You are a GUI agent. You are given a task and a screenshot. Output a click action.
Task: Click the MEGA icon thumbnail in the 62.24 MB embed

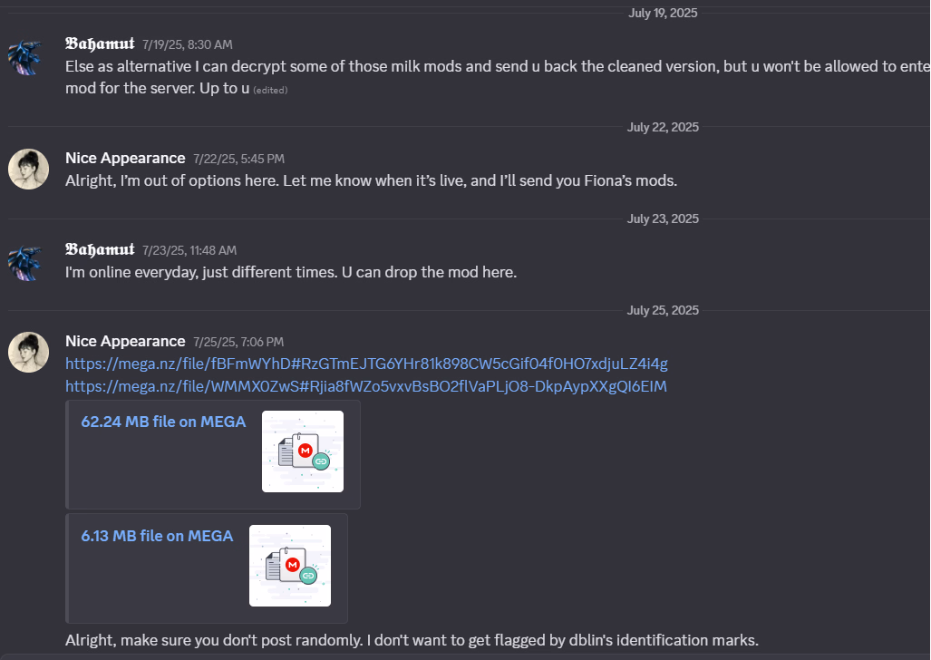point(303,451)
